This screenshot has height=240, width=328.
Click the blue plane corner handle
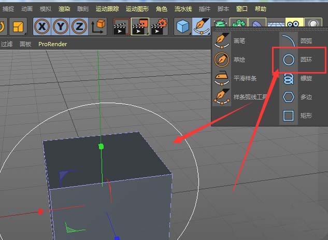pos(63,175)
